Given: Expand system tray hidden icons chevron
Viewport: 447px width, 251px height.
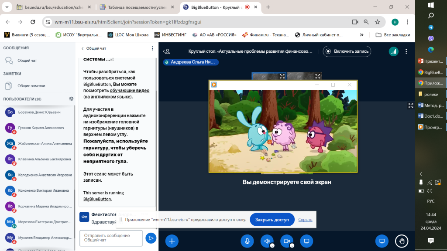Looking at the screenshot, I should [x=421, y=174].
